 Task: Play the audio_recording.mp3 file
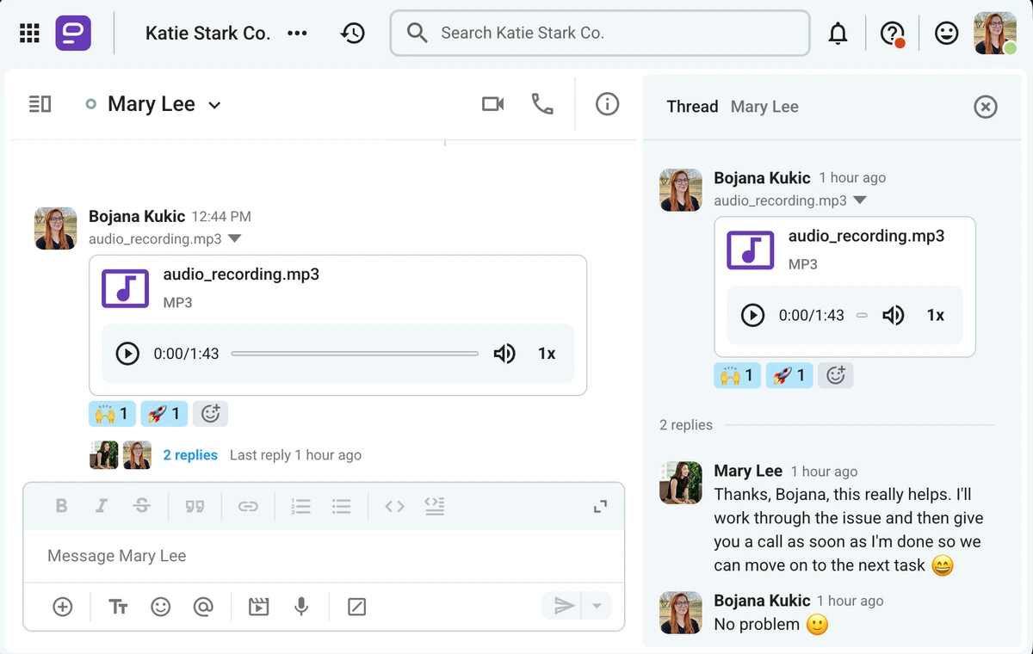tap(127, 353)
